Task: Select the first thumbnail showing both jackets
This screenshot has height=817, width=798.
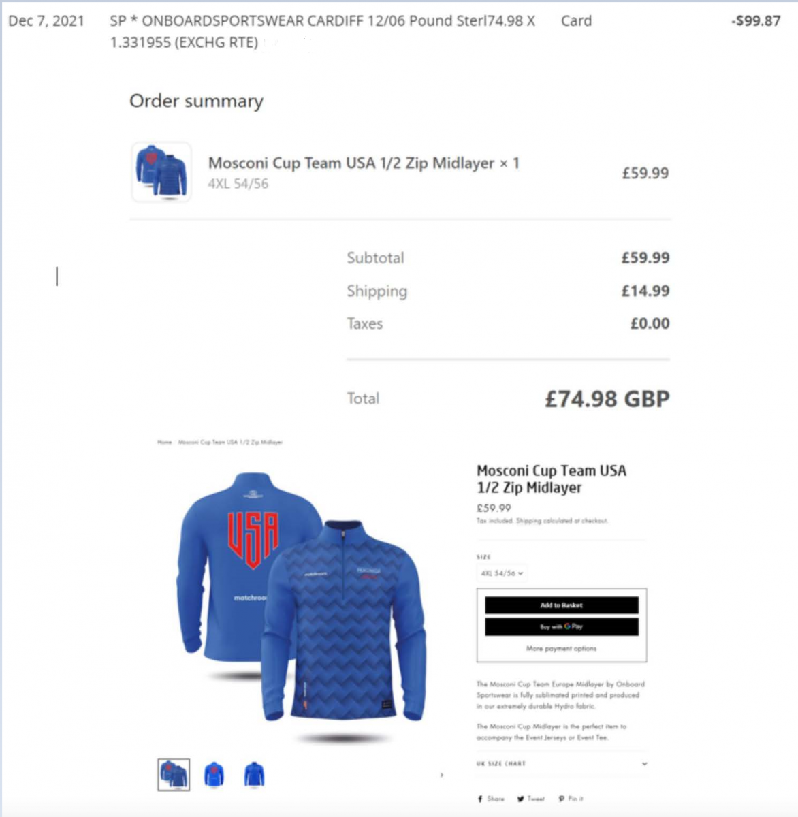Action: coord(174,775)
